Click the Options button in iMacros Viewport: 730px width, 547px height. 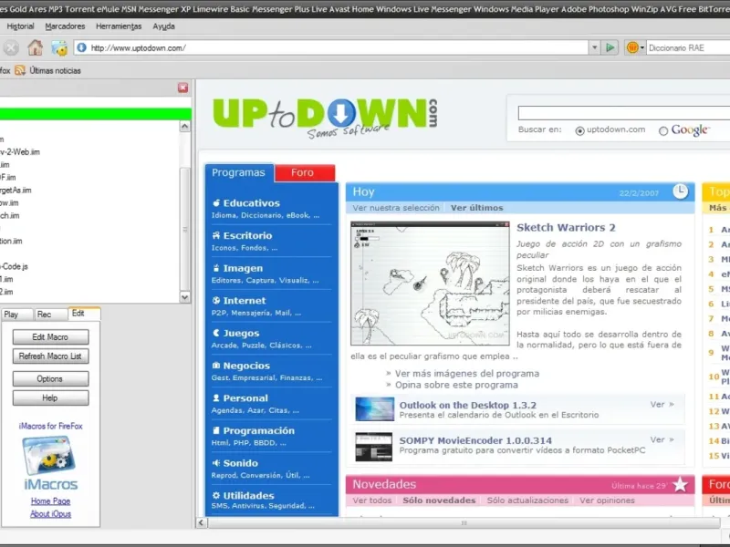[50, 378]
